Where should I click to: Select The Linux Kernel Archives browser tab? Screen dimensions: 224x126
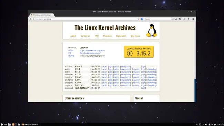(42, 15)
